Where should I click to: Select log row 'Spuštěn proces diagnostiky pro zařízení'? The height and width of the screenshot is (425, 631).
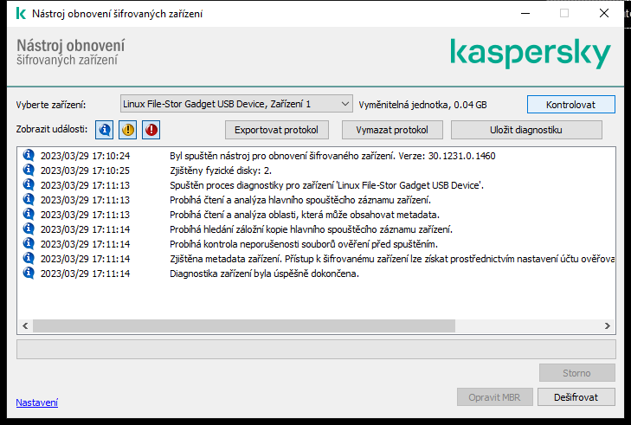[x=316, y=185]
